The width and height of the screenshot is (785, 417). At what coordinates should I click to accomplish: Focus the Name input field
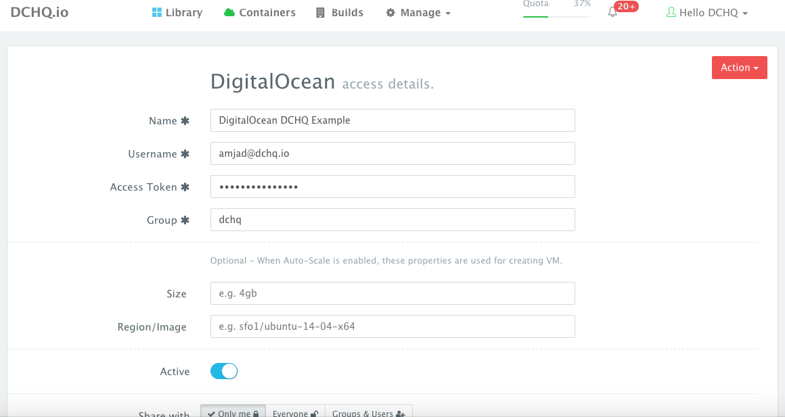point(392,120)
